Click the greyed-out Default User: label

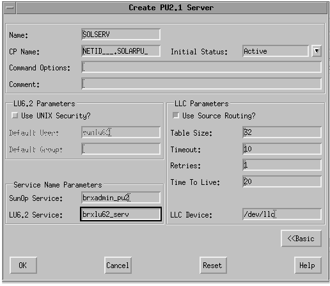click(34, 133)
